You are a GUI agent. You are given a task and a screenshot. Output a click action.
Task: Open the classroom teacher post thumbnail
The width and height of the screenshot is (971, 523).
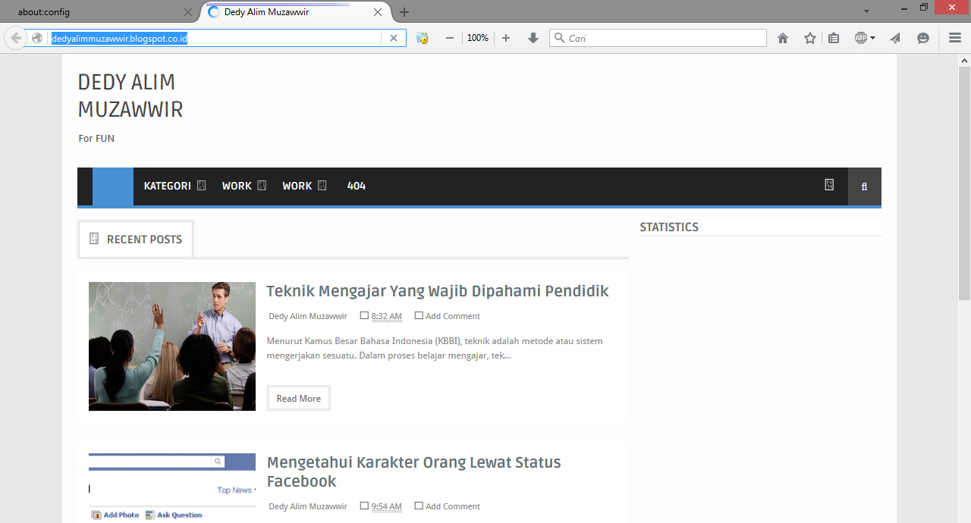(172, 346)
